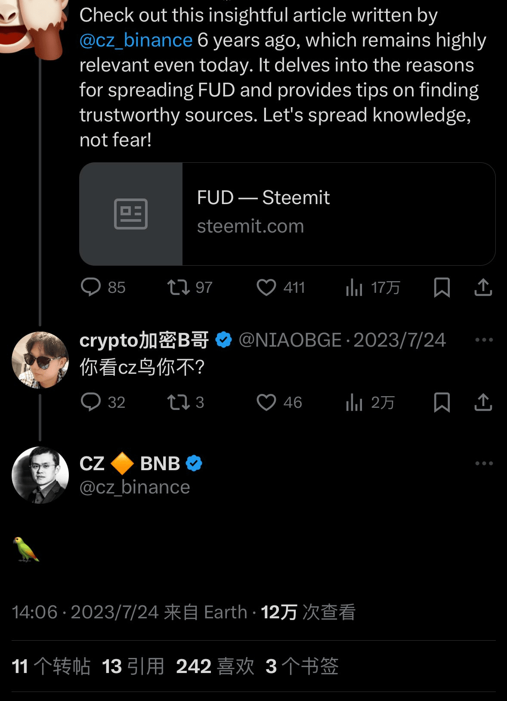Bookmark the FUD Steemit article tweet

(442, 287)
